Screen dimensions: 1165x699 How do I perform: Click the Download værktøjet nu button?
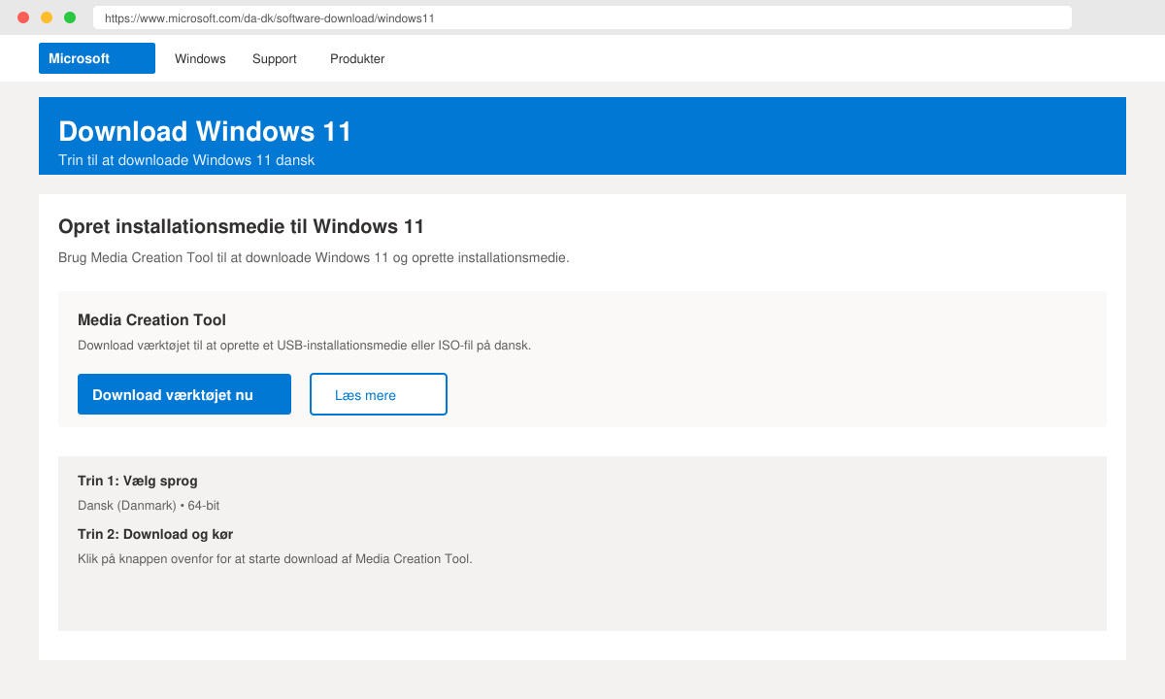[184, 394]
